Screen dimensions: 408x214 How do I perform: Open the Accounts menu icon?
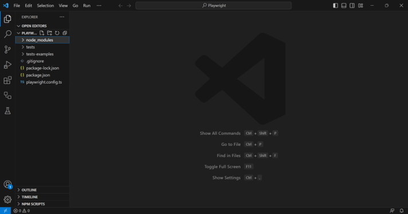click(x=7, y=184)
